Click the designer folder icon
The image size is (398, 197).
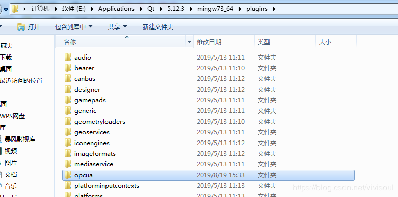[68, 89]
